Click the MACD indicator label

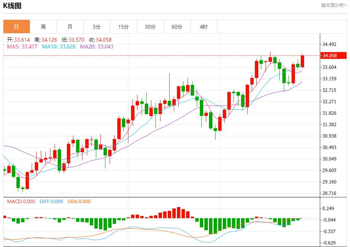21,201
